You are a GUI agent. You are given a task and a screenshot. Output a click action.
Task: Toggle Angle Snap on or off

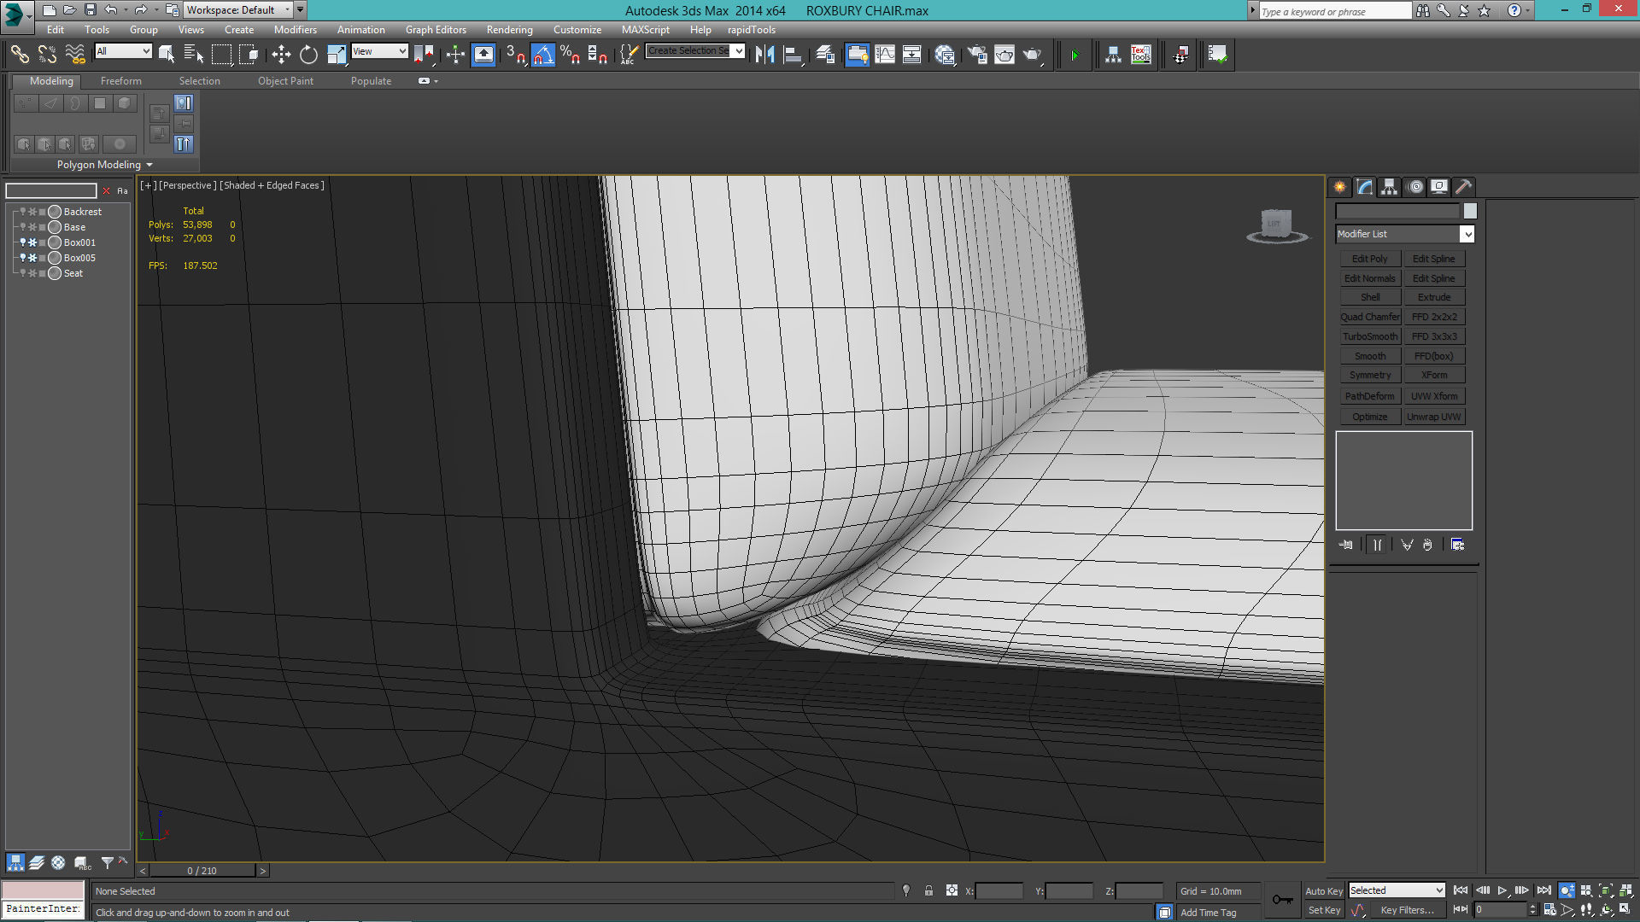click(x=542, y=55)
